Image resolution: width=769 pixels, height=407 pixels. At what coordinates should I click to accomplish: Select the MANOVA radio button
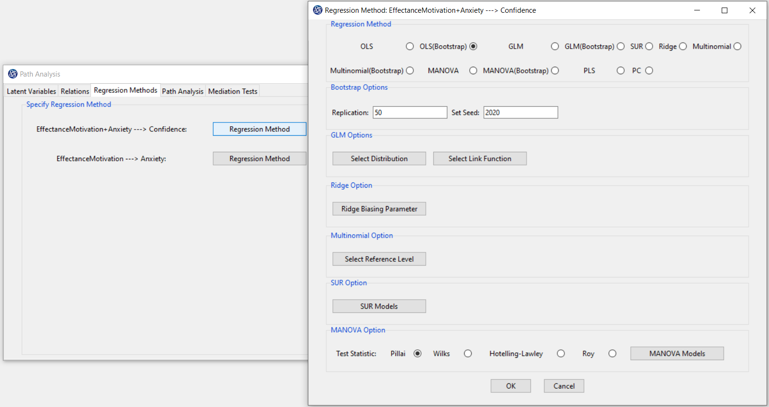(473, 70)
